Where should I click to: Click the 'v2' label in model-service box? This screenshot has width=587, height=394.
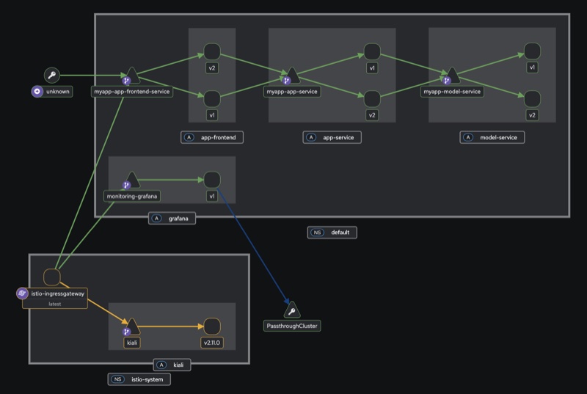532,115
